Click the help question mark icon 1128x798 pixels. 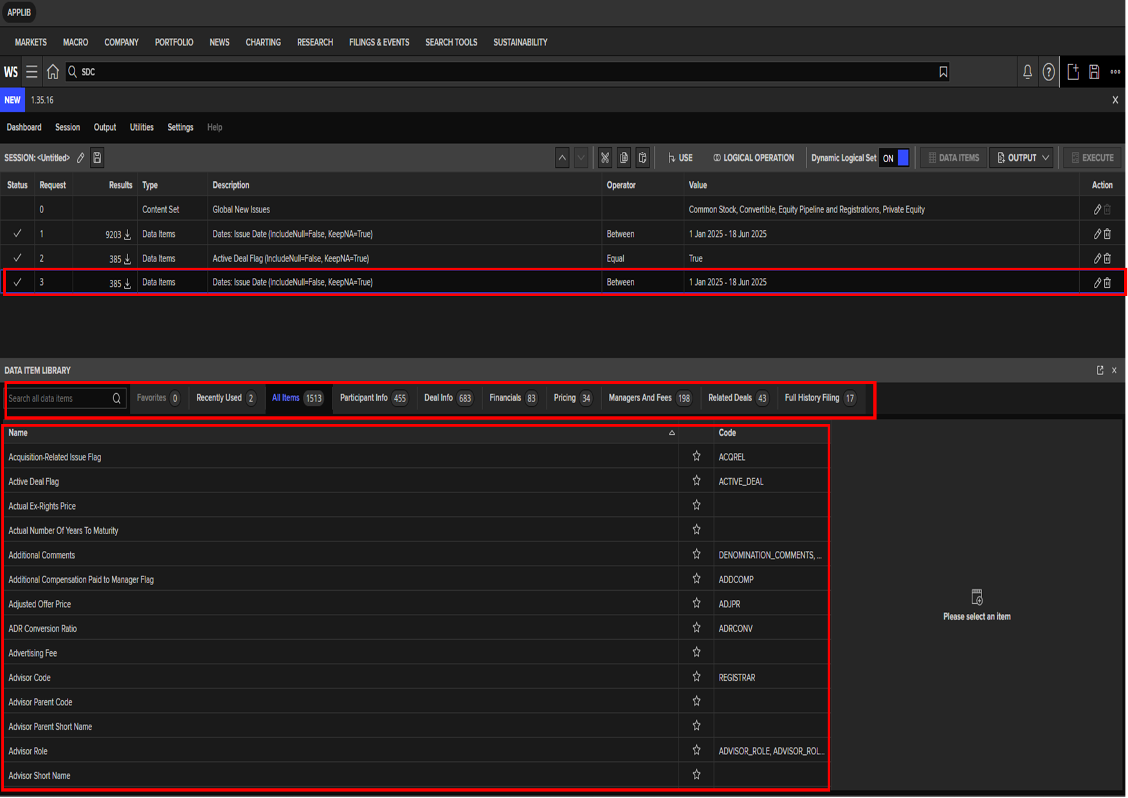[x=1048, y=72]
